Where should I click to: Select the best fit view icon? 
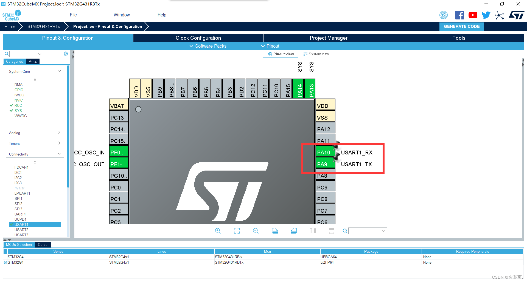(x=237, y=231)
